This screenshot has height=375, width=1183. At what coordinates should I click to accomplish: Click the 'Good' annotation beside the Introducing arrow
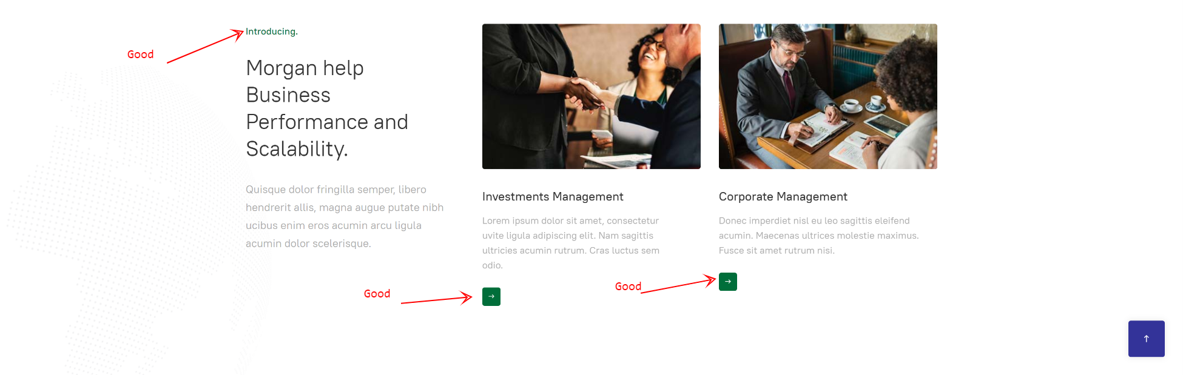(140, 55)
